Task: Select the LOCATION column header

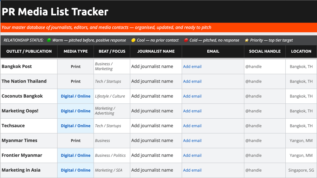Action: click(301, 51)
